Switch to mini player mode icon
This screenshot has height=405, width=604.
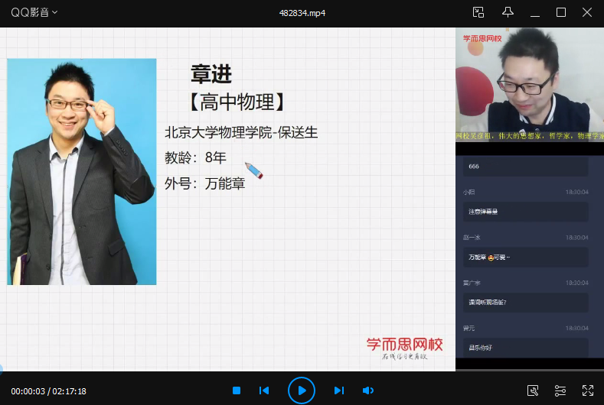coord(478,12)
